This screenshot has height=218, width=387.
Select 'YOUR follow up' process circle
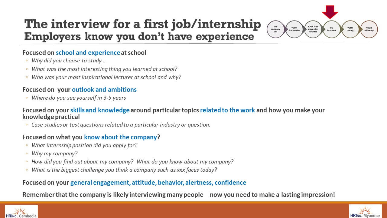coord(369,29)
